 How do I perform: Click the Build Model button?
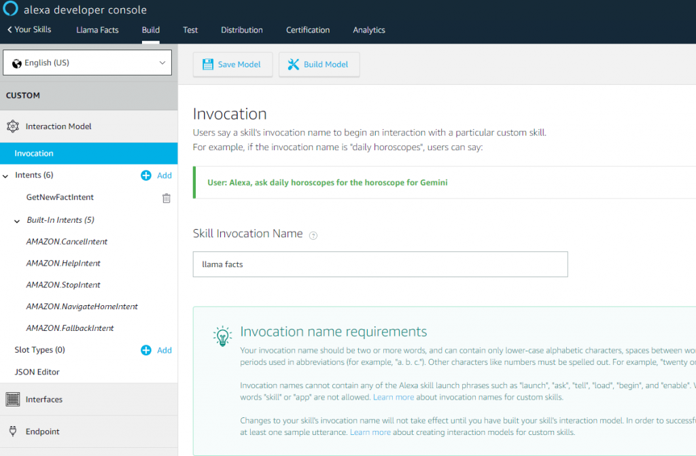coord(319,65)
